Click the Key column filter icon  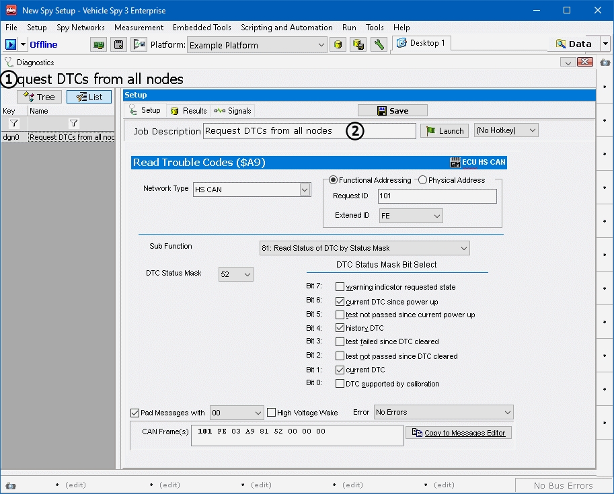click(13, 123)
